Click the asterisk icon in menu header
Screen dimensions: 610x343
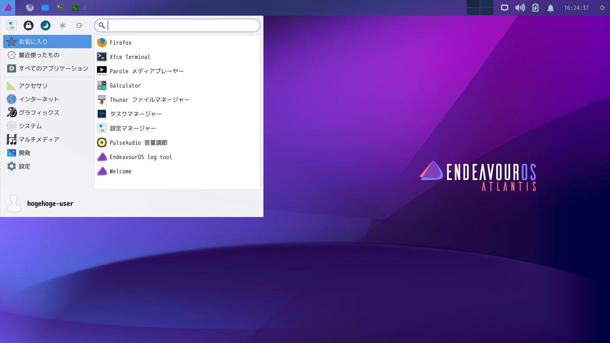[63, 25]
